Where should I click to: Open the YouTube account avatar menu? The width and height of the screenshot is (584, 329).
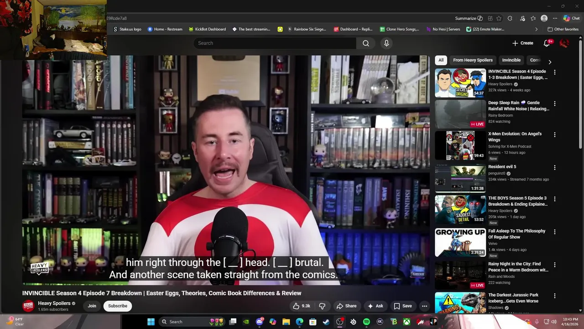click(x=564, y=43)
